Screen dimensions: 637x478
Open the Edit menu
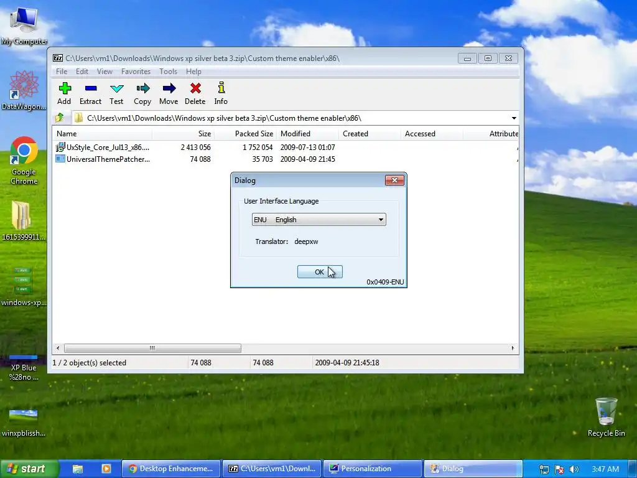82,72
